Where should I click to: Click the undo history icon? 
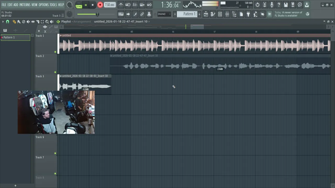coord(258,5)
